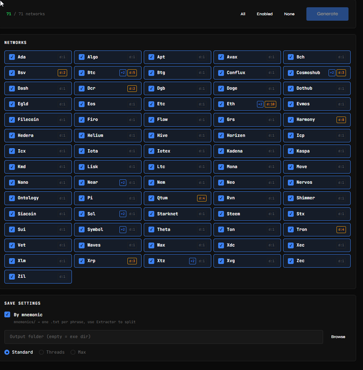Toggle the Ontology network checkbox
The height and width of the screenshot is (370, 363).
12,198
